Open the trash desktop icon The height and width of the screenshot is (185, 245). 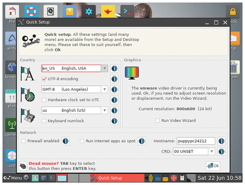pyautogui.click(x=235, y=67)
